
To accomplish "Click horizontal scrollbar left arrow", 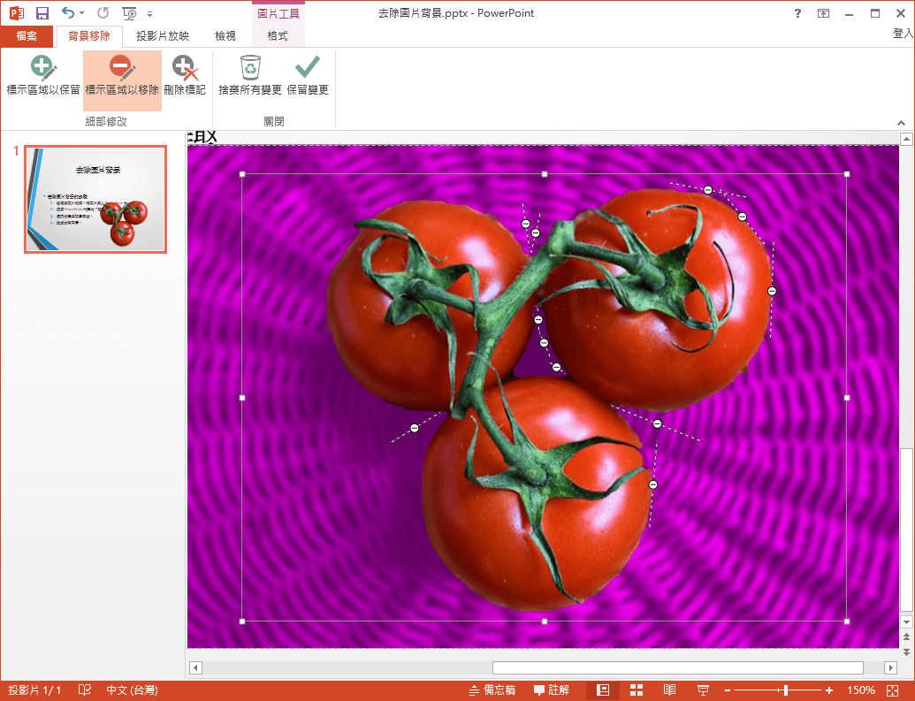I will point(195,667).
